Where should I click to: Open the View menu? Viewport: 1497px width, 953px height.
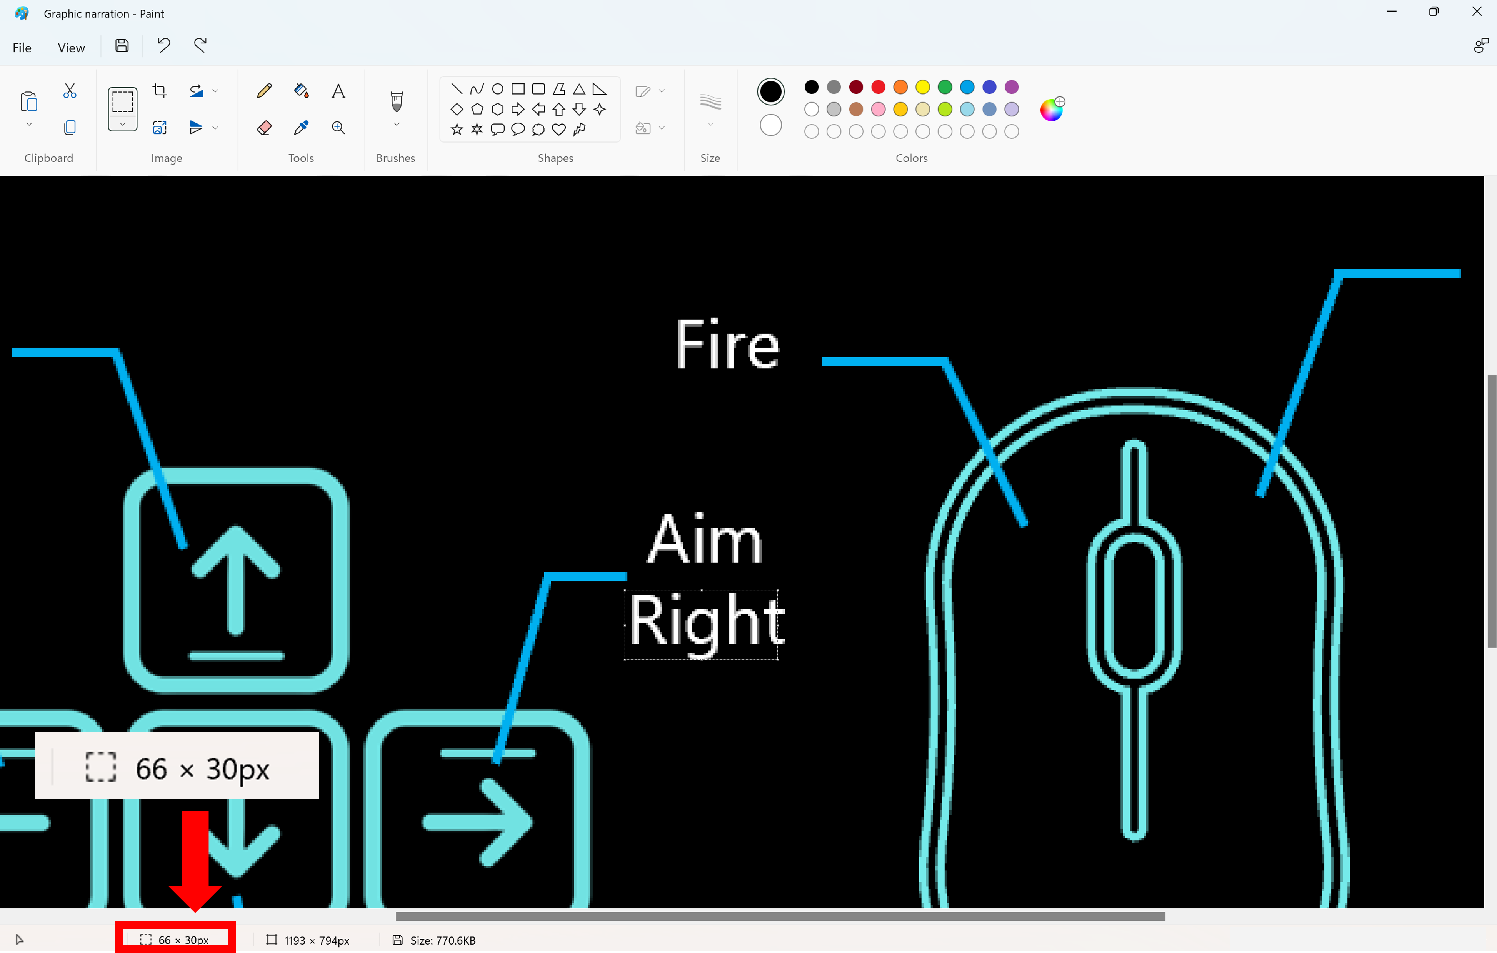pyautogui.click(x=71, y=48)
